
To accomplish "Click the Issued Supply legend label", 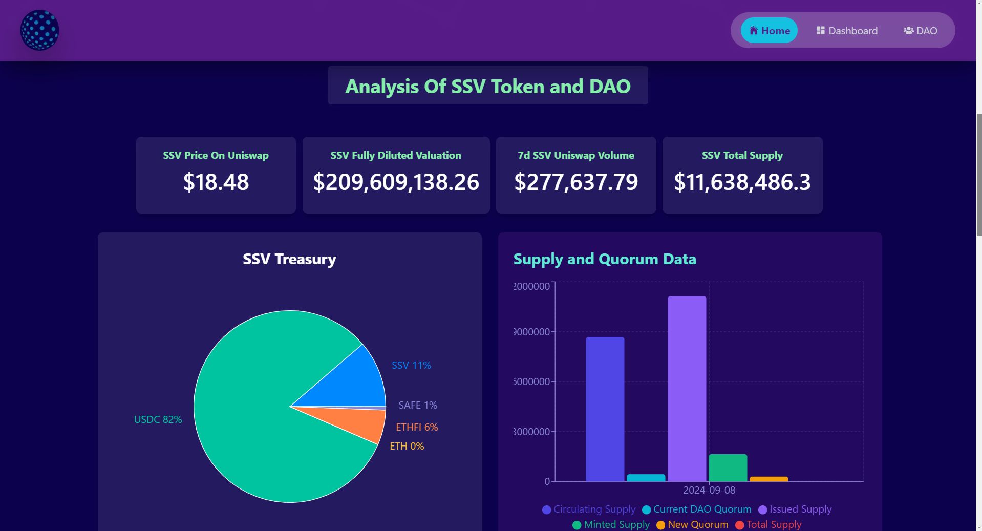I will (801, 509).
